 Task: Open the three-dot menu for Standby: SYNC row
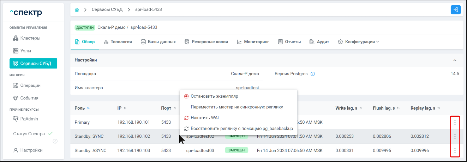click(x=455, y=136)
